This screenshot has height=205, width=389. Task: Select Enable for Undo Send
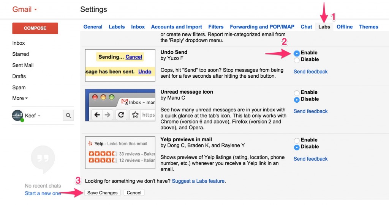click(296, 53)
